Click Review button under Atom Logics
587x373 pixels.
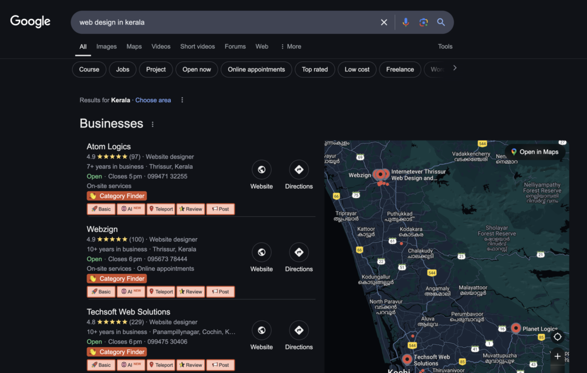click(x=190, y=209)
